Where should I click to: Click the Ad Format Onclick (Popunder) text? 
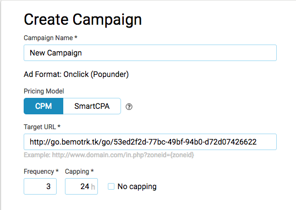coord(76,74)
